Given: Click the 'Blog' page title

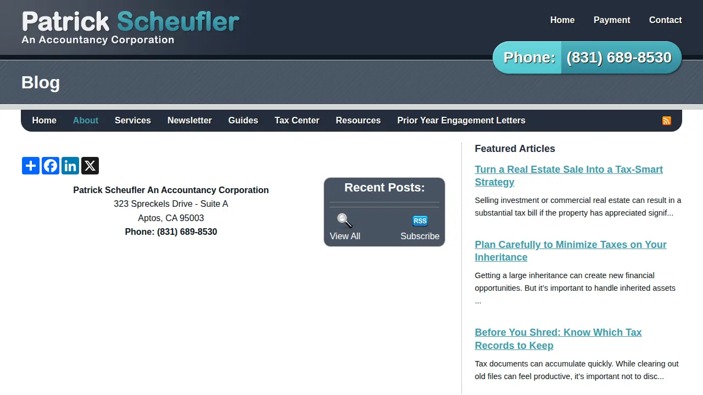Looking at the screenshot, I should 41,82.
